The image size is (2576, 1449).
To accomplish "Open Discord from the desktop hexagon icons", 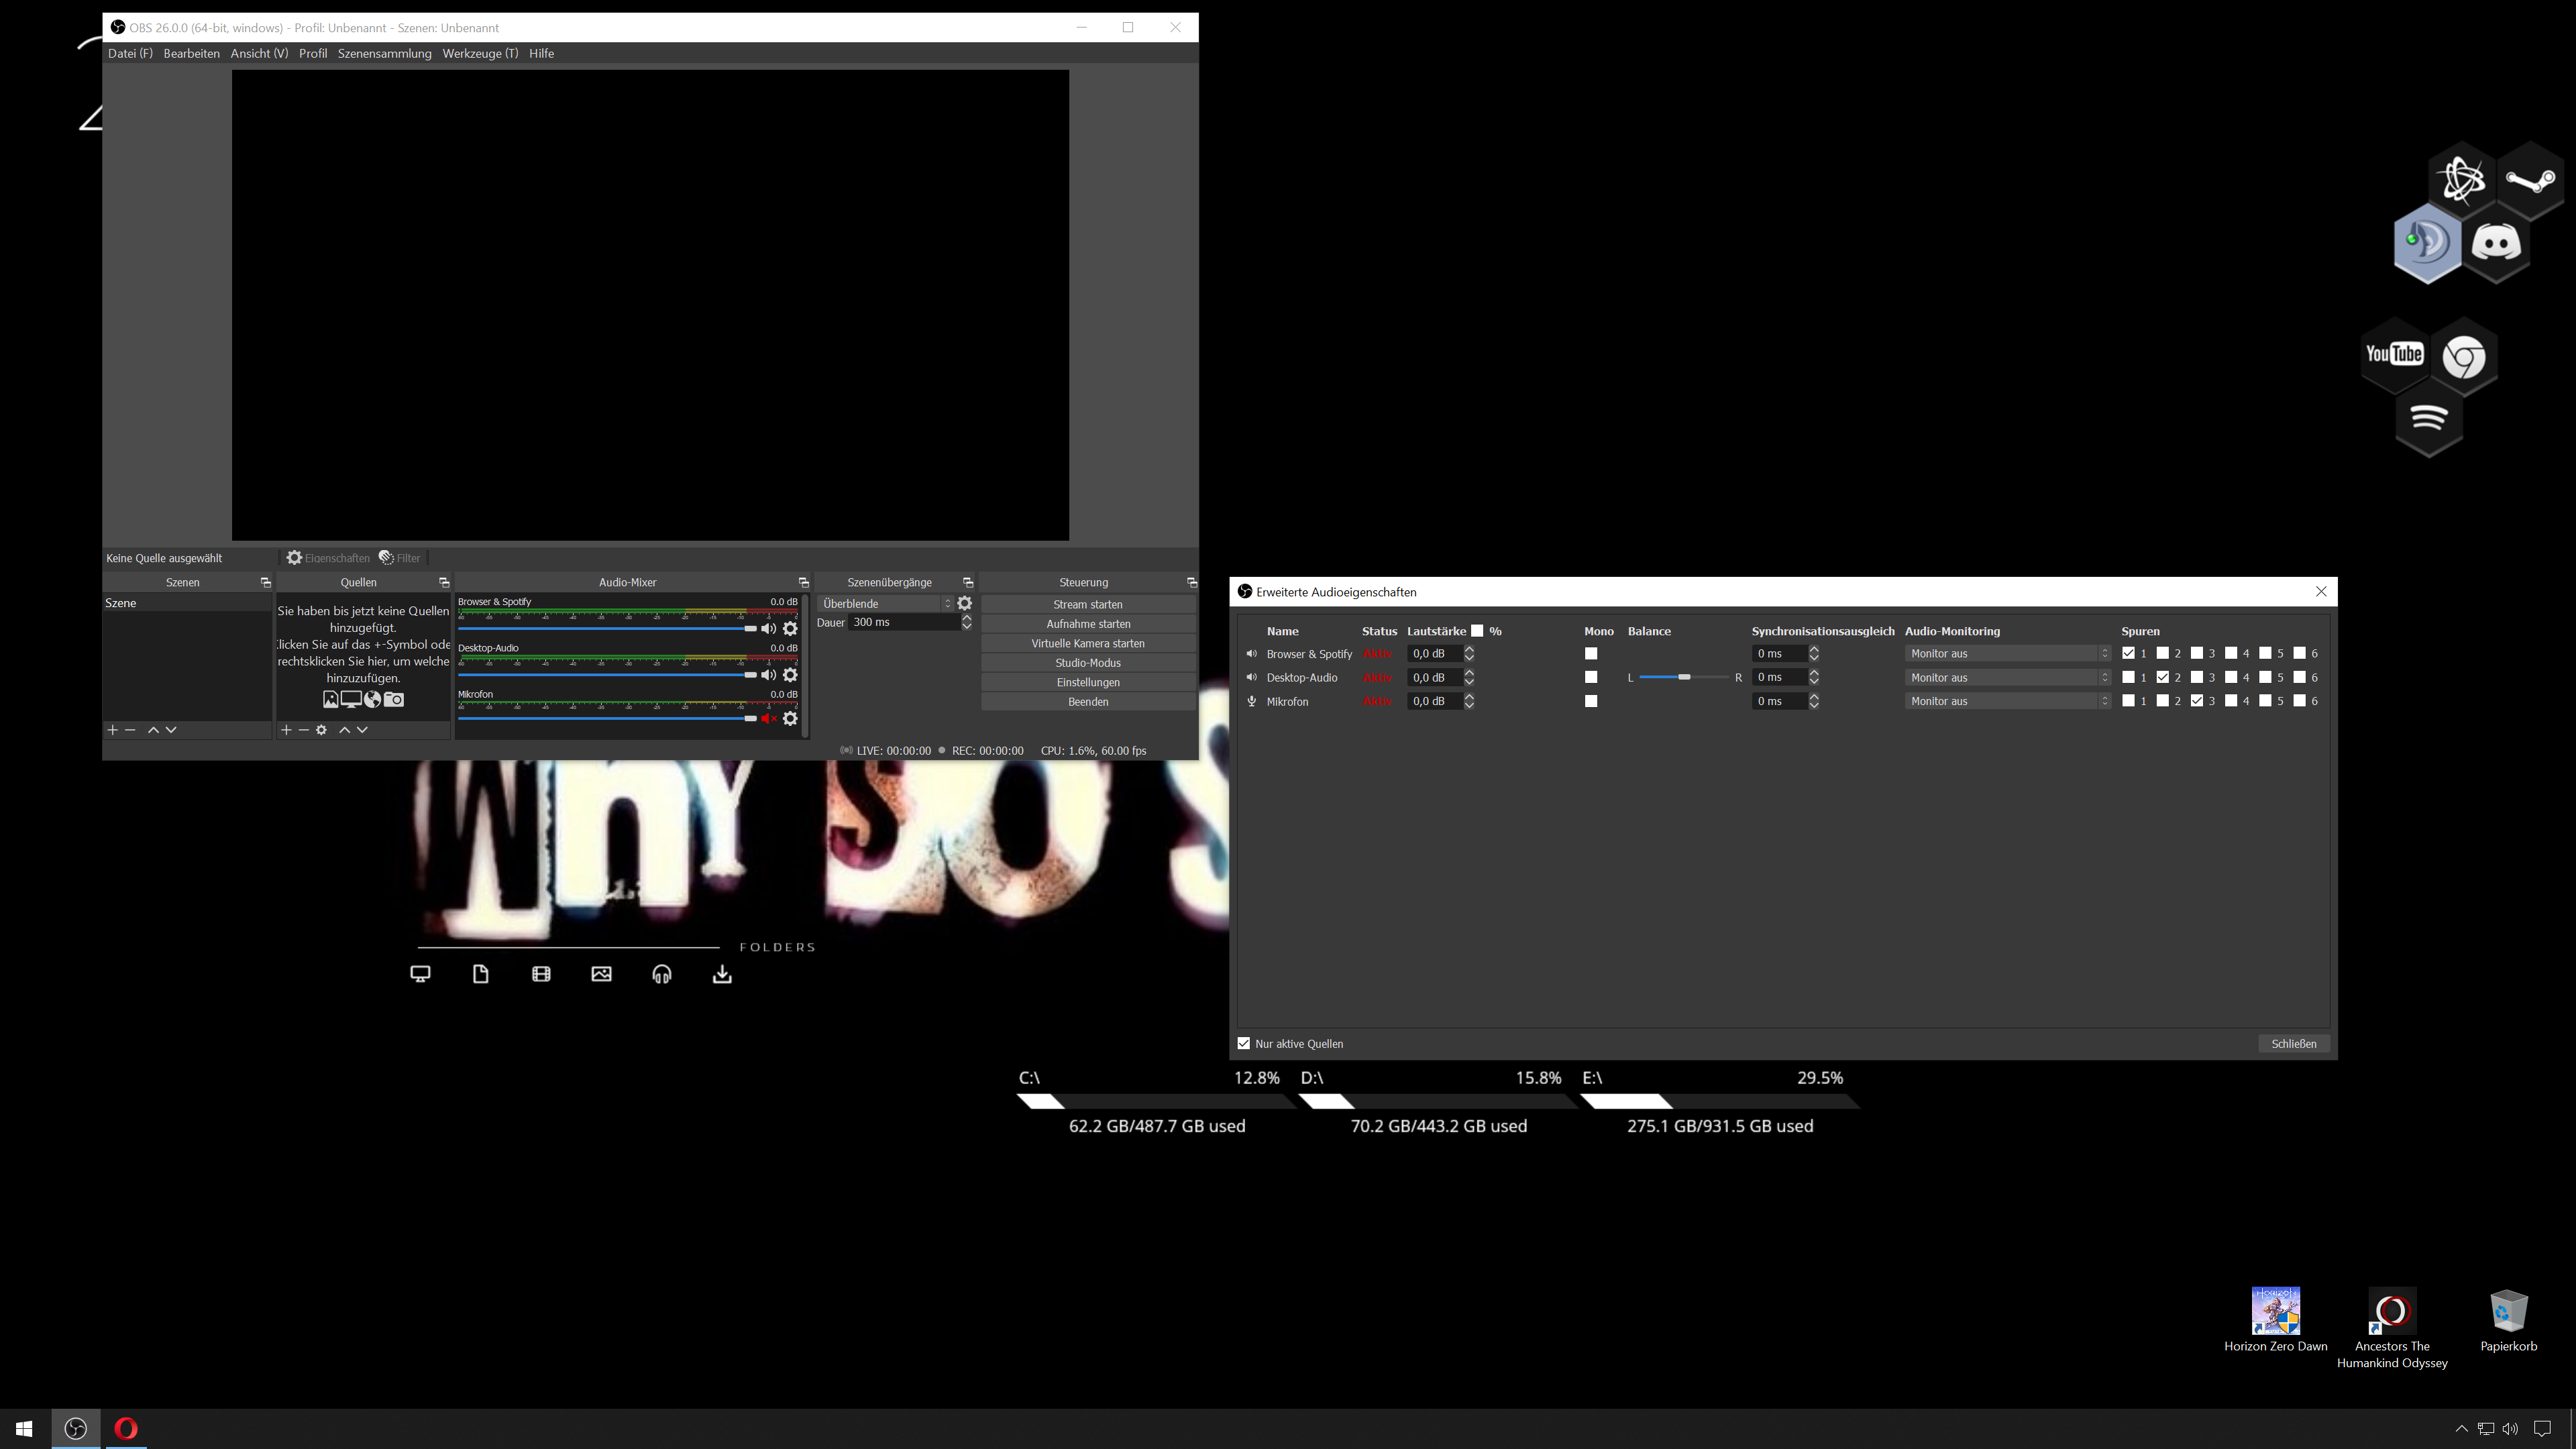I will tap(2496, 243).
